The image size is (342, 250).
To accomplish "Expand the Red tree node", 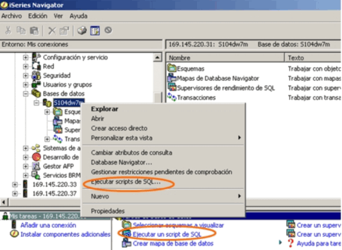I will [26, 66].
